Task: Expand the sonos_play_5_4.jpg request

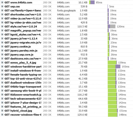Action: [2, 62]
